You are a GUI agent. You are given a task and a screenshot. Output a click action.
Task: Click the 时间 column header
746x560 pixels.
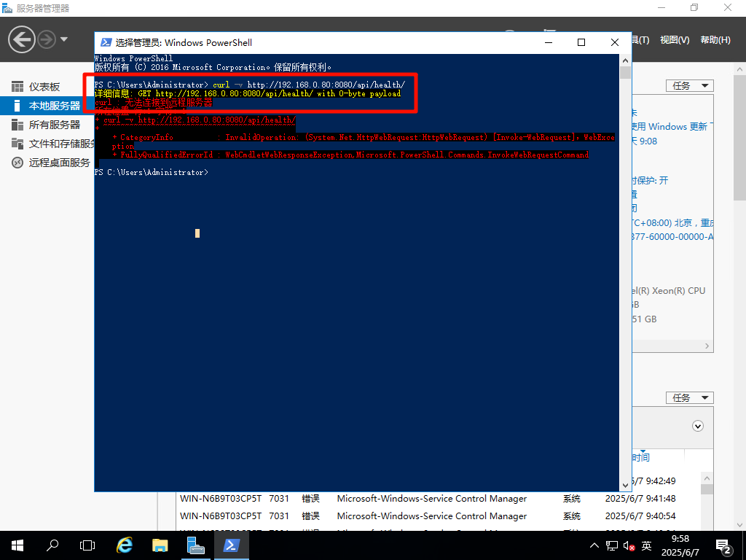(641, 457)
